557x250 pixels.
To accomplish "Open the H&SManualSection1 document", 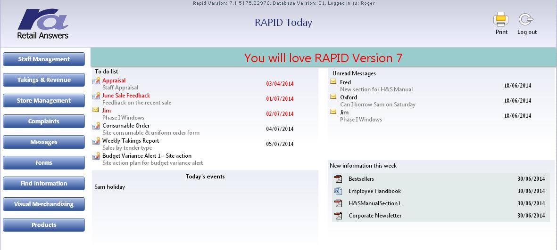I will [375, 203].
